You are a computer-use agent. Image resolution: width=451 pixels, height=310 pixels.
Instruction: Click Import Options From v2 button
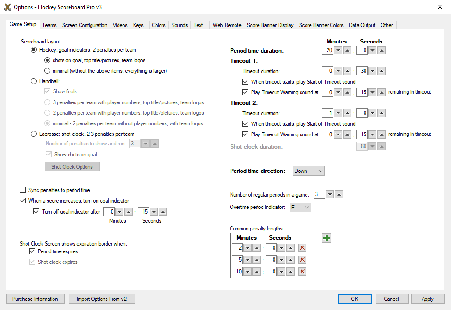click(102, 299)
